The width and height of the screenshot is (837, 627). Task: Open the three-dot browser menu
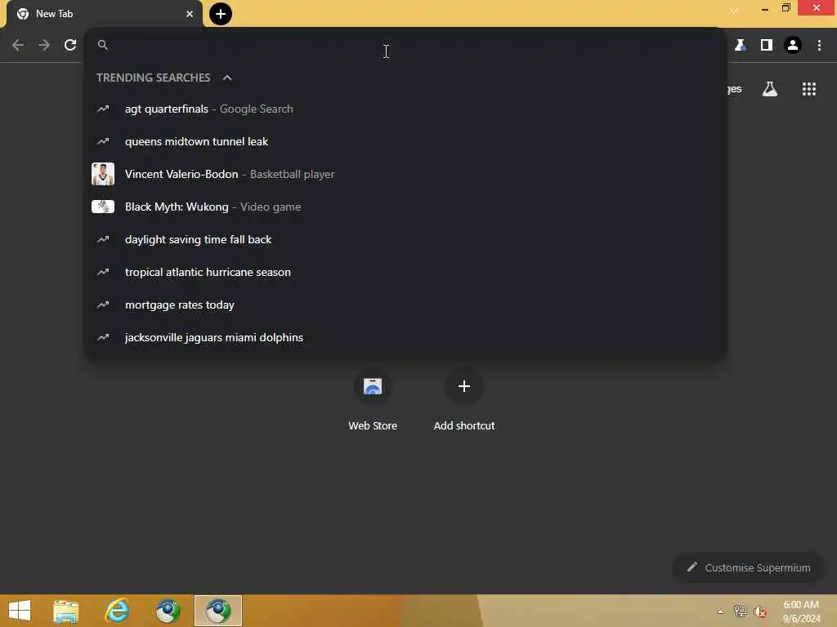click(x=819, y=45)
